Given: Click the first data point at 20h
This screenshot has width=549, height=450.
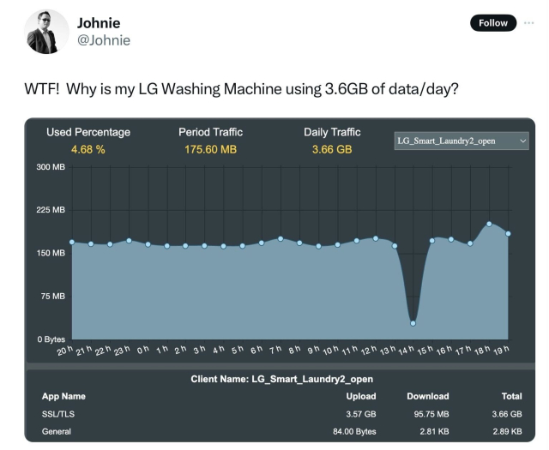Looking at the screenshot, I should (72, 242).
